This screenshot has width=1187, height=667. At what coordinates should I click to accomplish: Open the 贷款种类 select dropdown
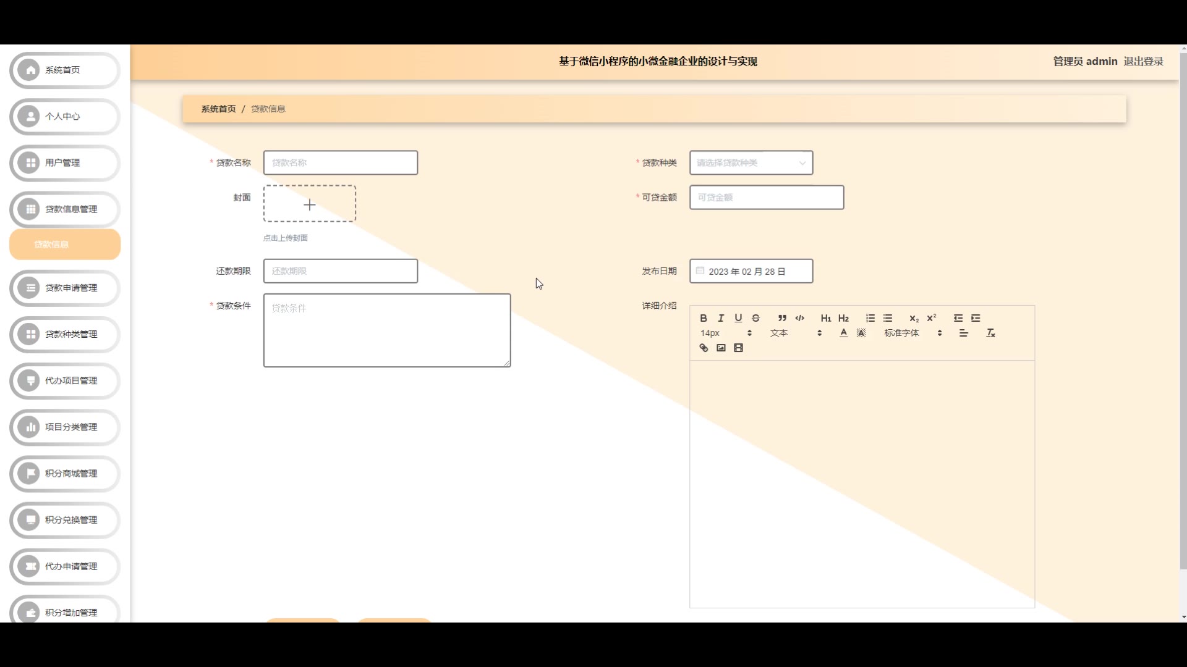(751, 163)
